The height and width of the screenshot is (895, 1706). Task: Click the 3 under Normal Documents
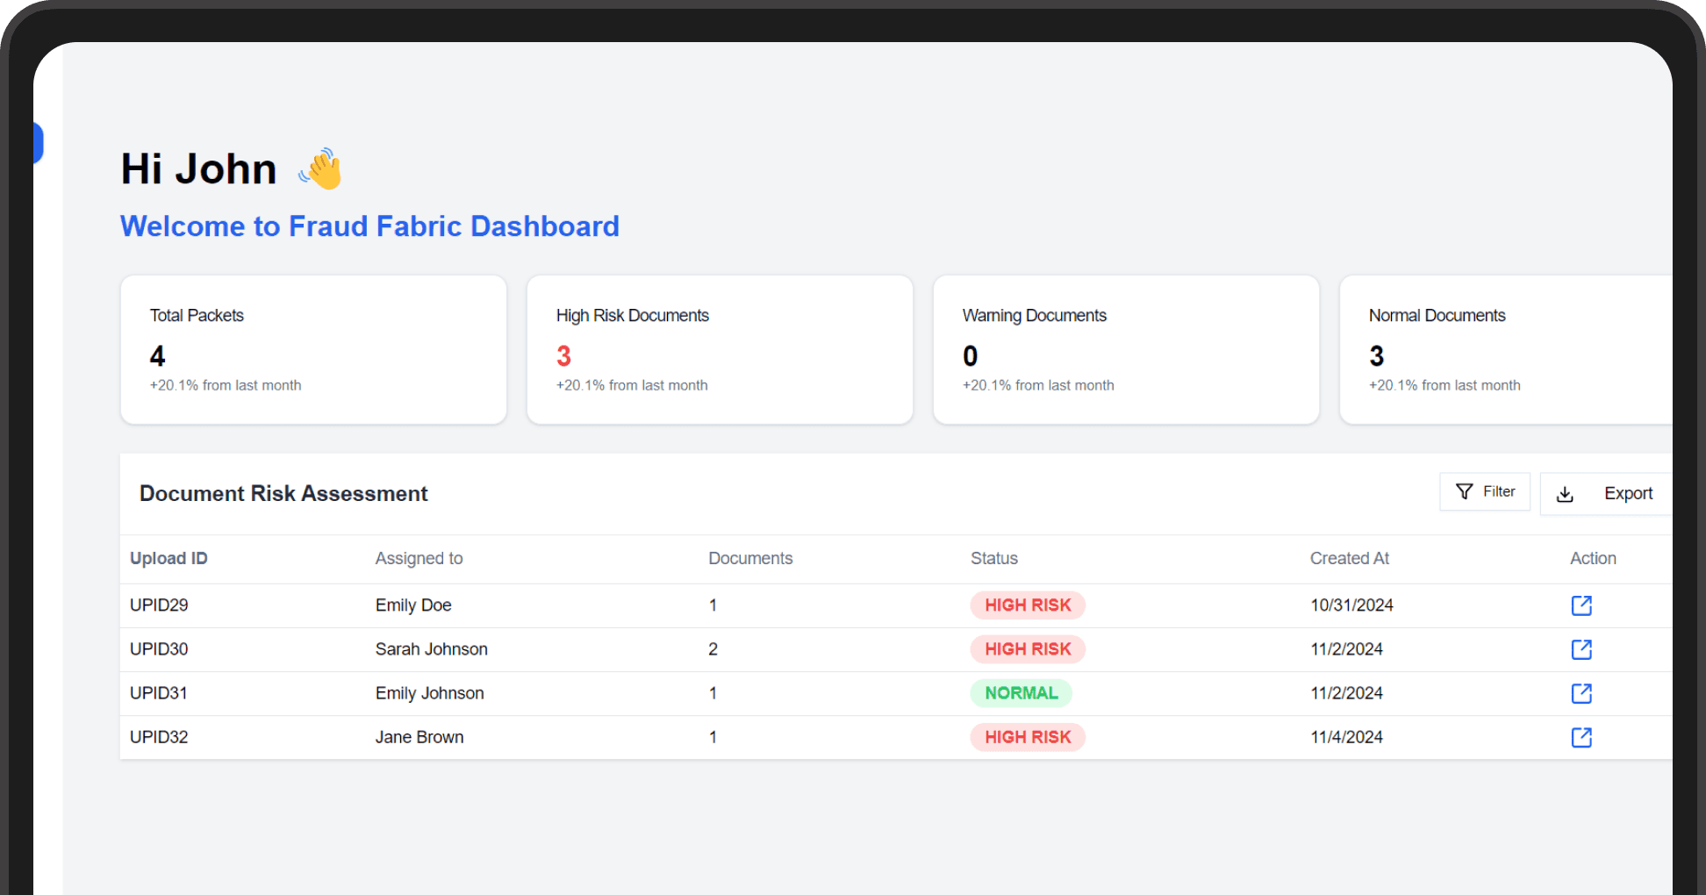point(1376,356)
